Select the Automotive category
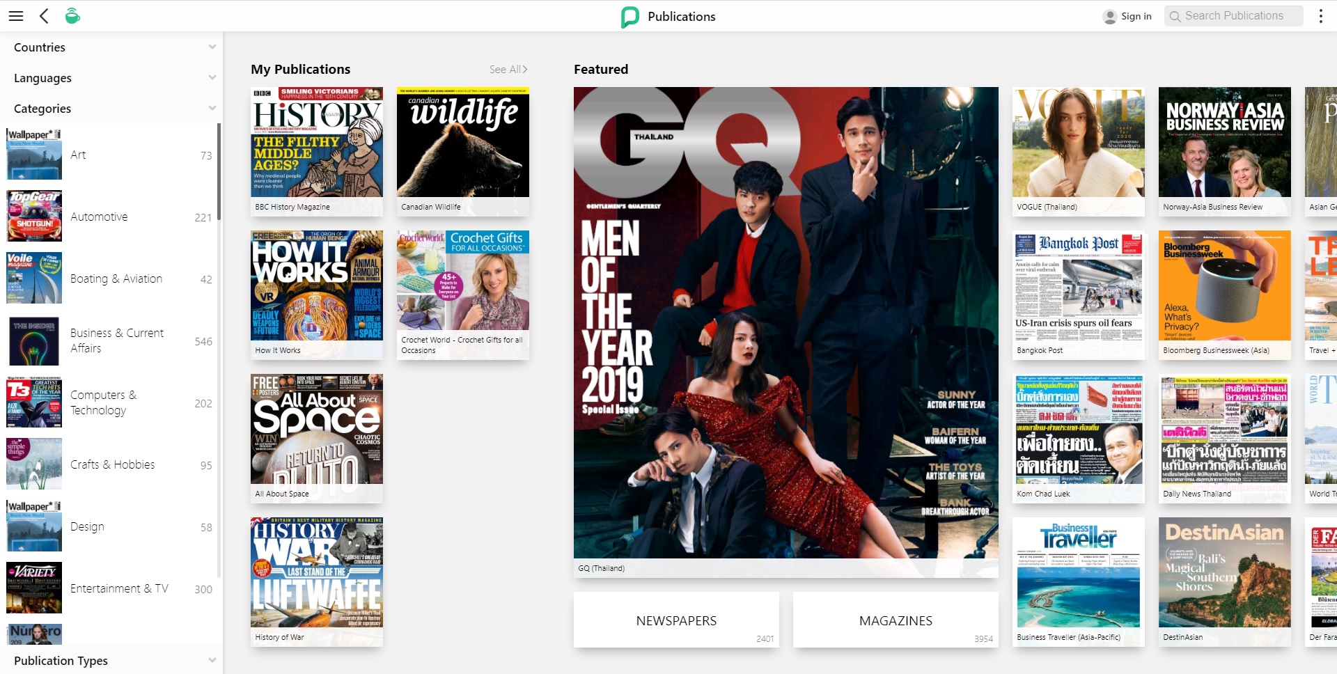This screenshot has height=674, width=1337. [109, 217]
